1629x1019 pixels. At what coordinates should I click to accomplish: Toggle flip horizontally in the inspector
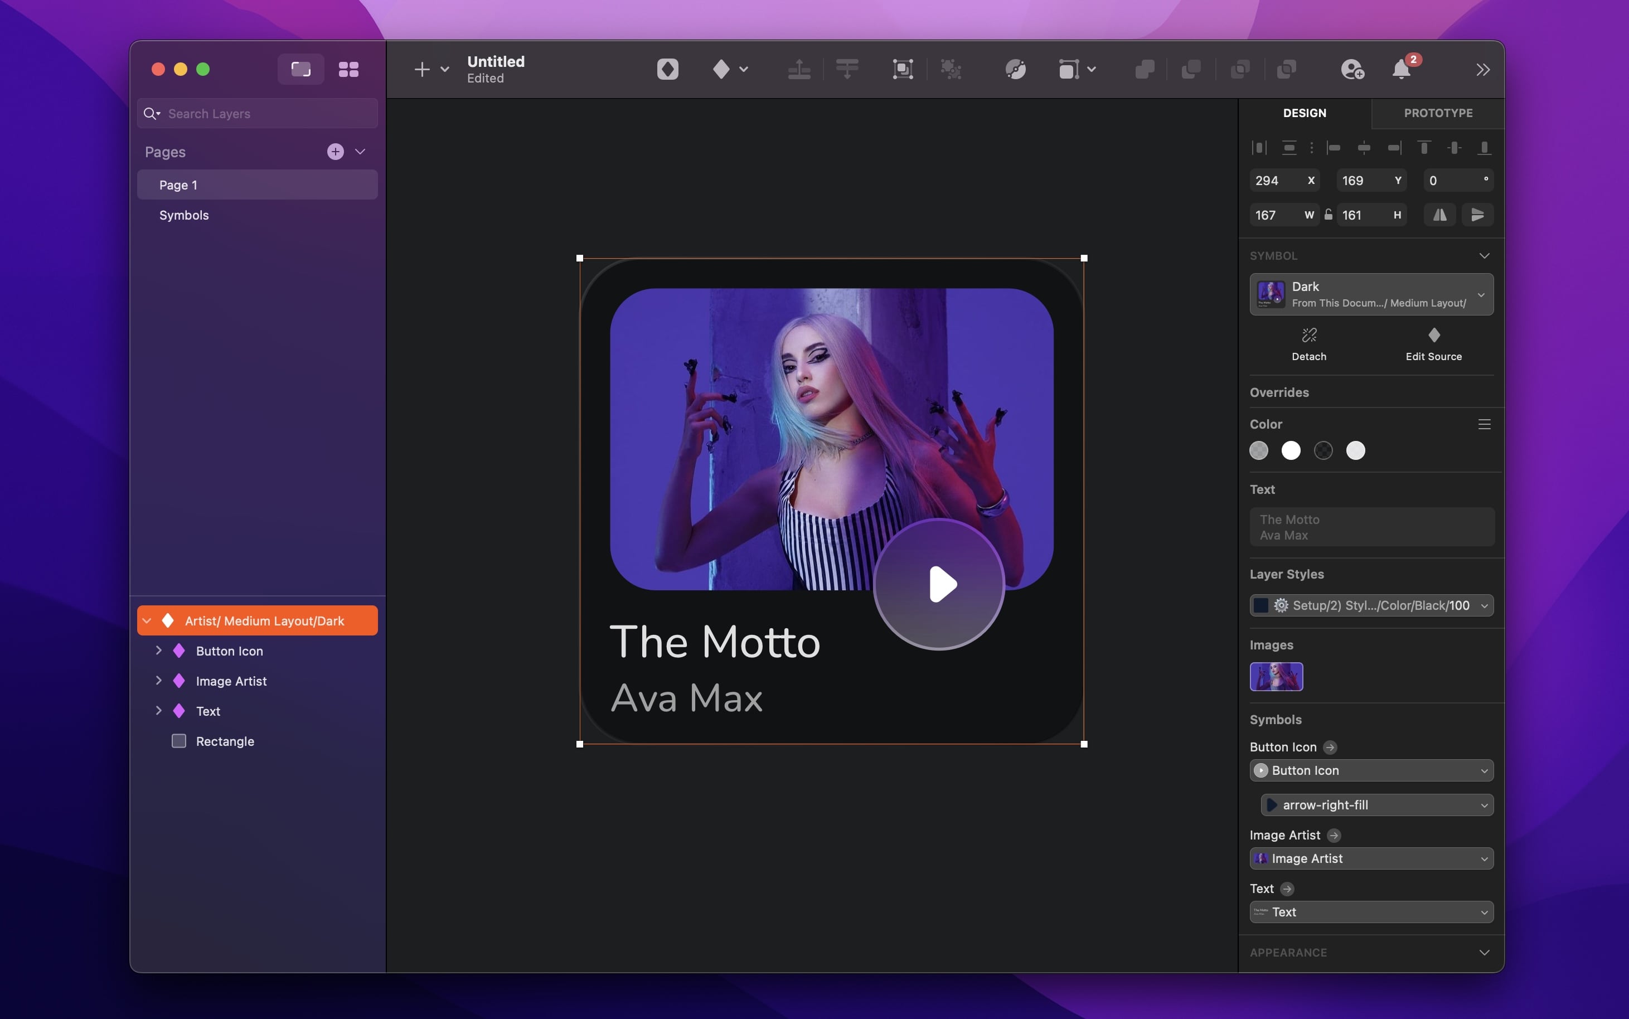(1439, 214)
